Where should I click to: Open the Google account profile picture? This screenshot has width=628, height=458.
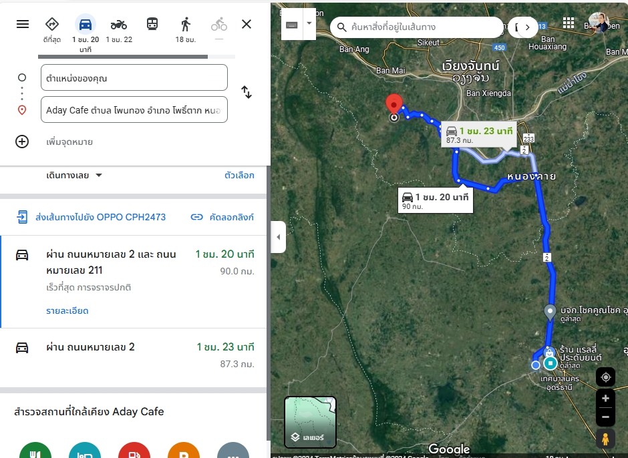599,22
